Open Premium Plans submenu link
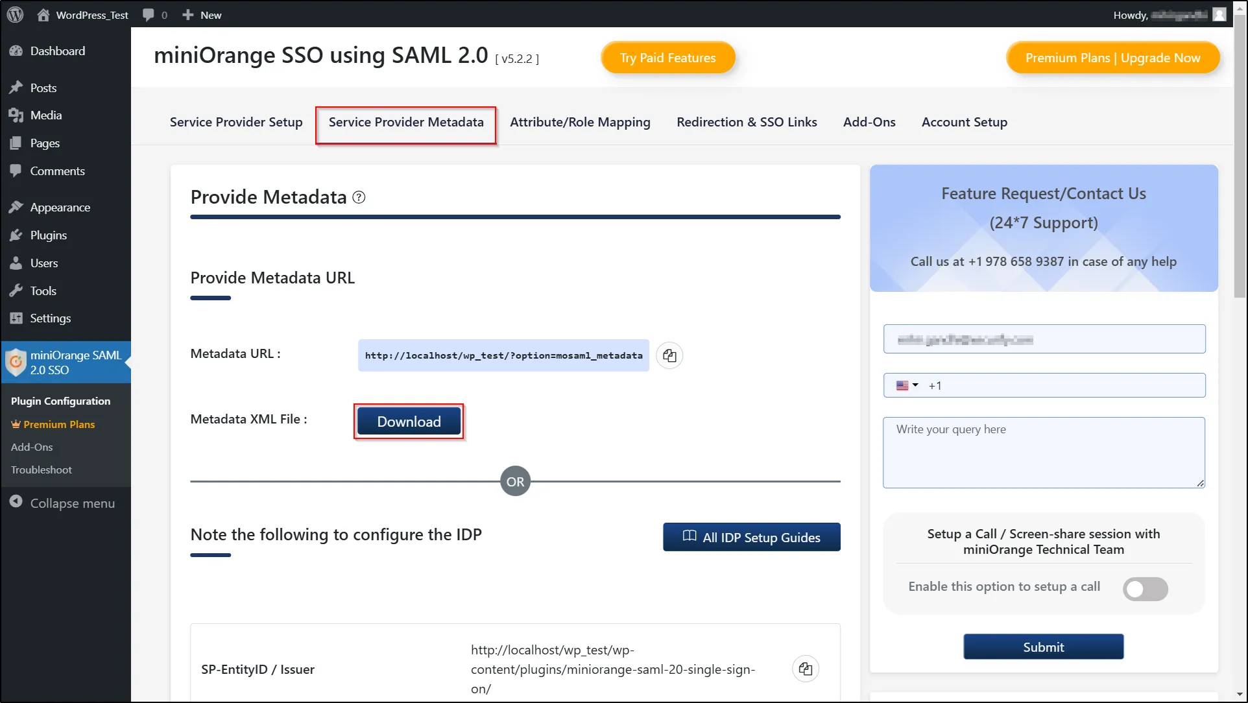This screenshot has height=703, width=1248. click(53, 424)
